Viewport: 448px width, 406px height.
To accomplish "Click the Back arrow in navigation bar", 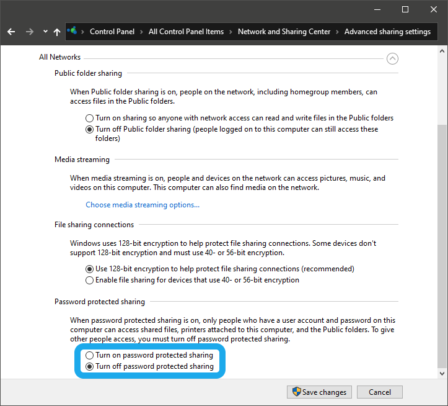I will (11, 32).
